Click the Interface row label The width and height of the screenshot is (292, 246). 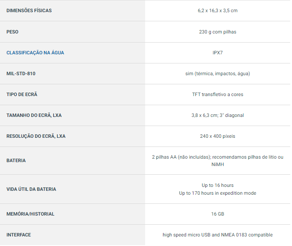tap(19, 235)
